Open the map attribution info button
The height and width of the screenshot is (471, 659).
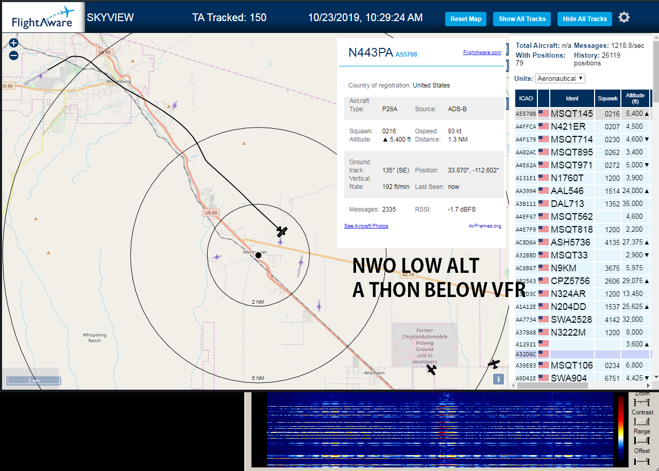(498, 379)
